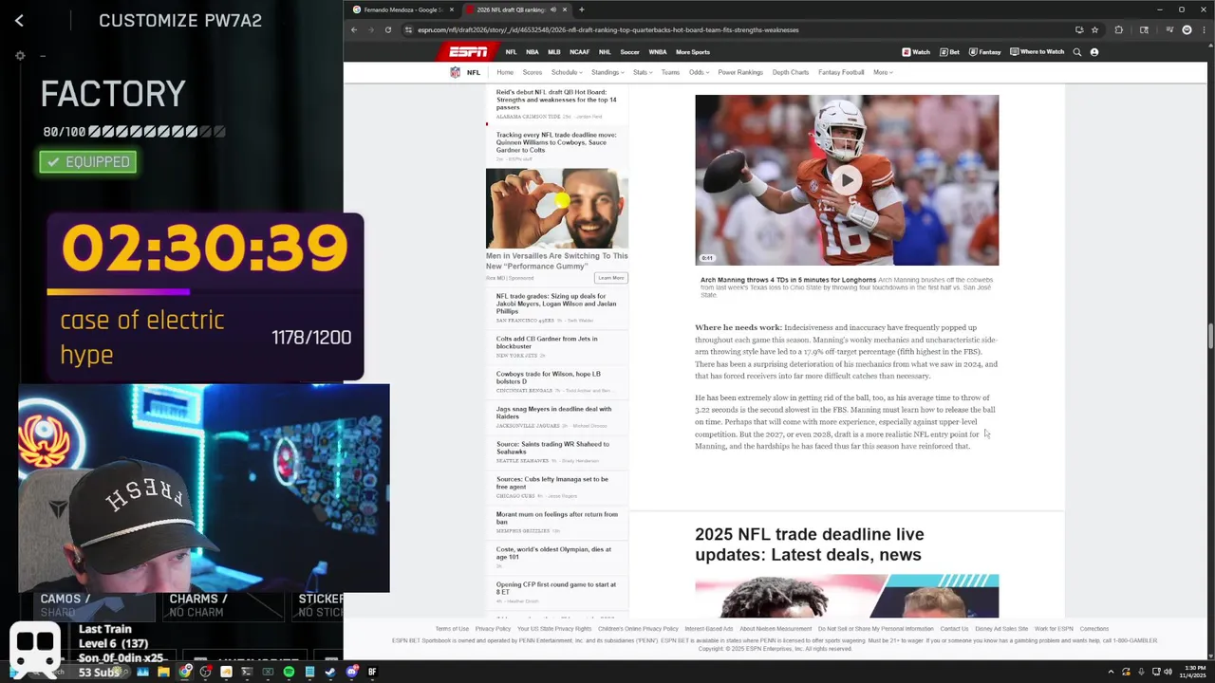The width and height of the screenshot is (1215, 683).
Task: Open Discord from the taskbar
Action: (x=351, y=672)
